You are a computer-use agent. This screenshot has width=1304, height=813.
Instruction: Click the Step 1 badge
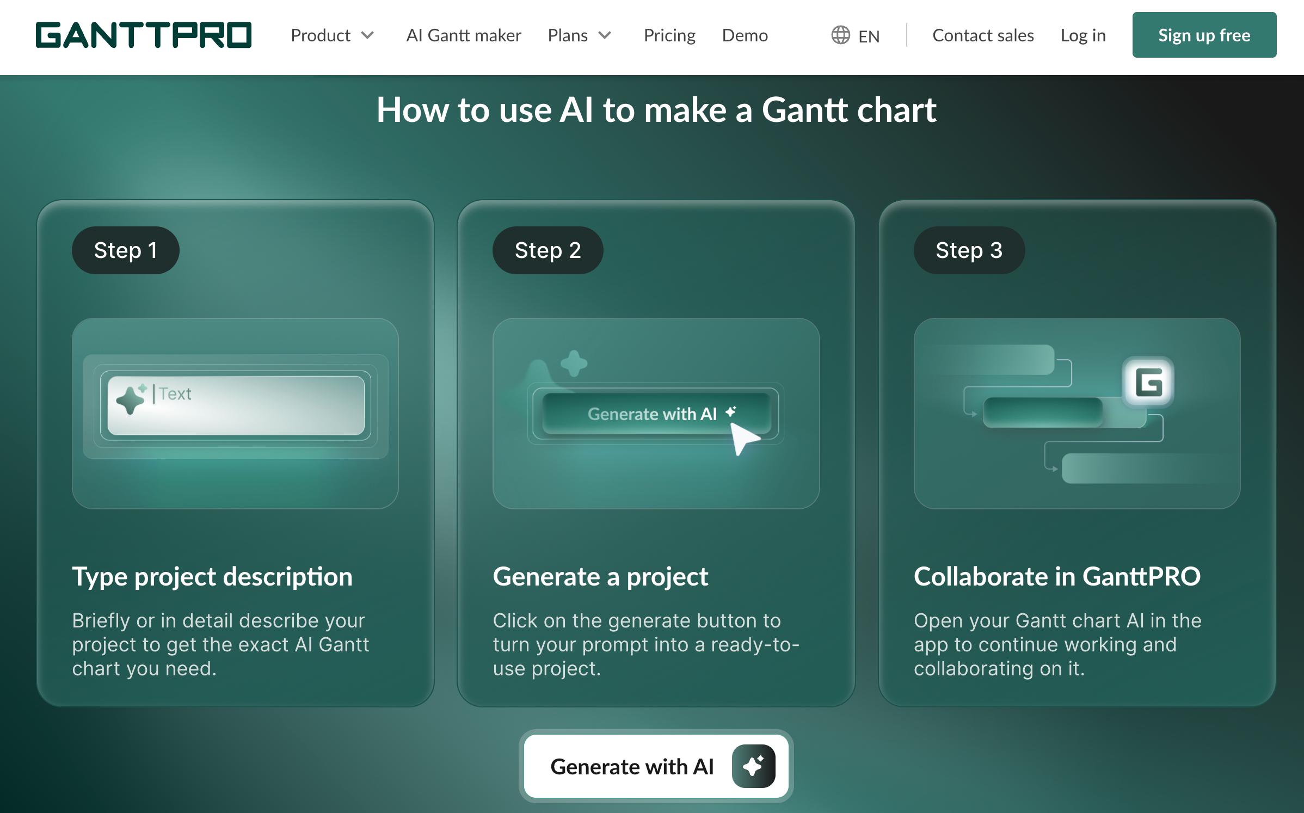[x=125, y=250]
